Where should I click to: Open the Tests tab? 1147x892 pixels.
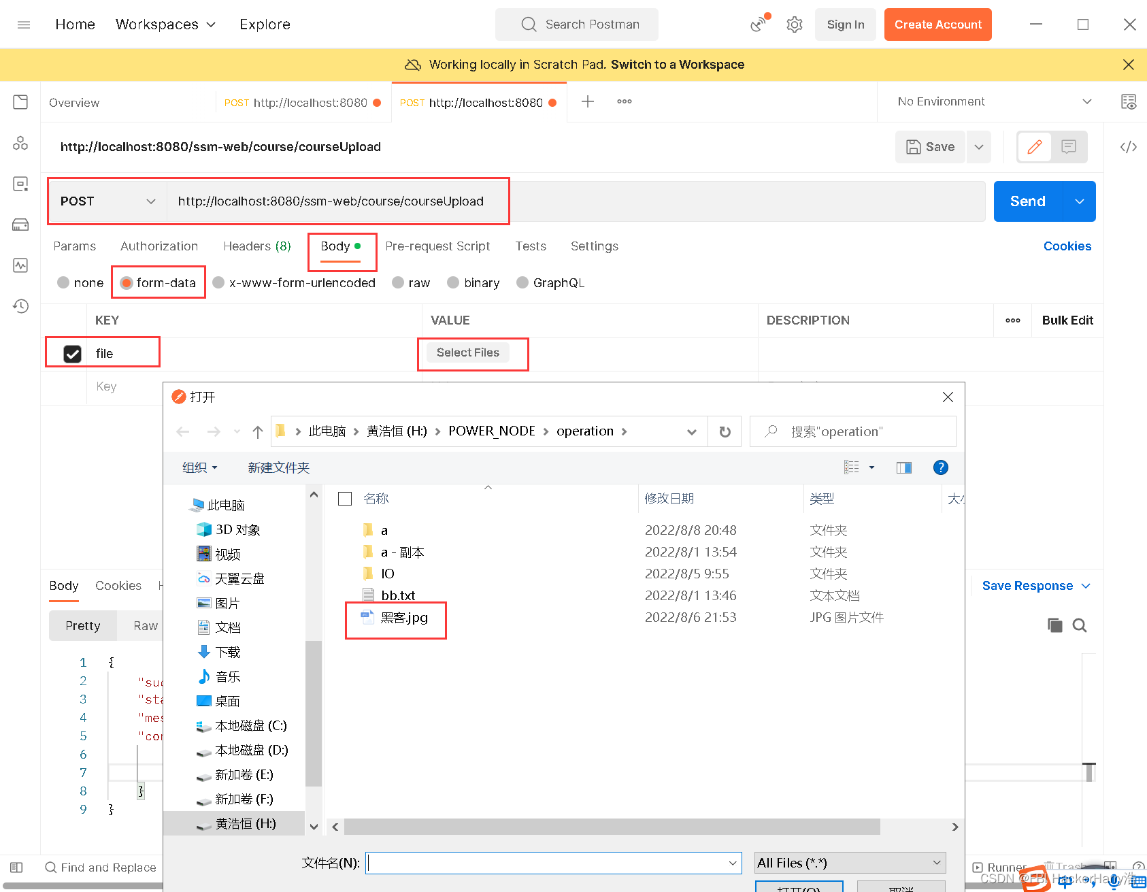coord(531,246)
